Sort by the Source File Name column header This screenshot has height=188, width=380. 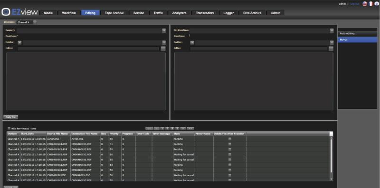(x=58, y=134)
